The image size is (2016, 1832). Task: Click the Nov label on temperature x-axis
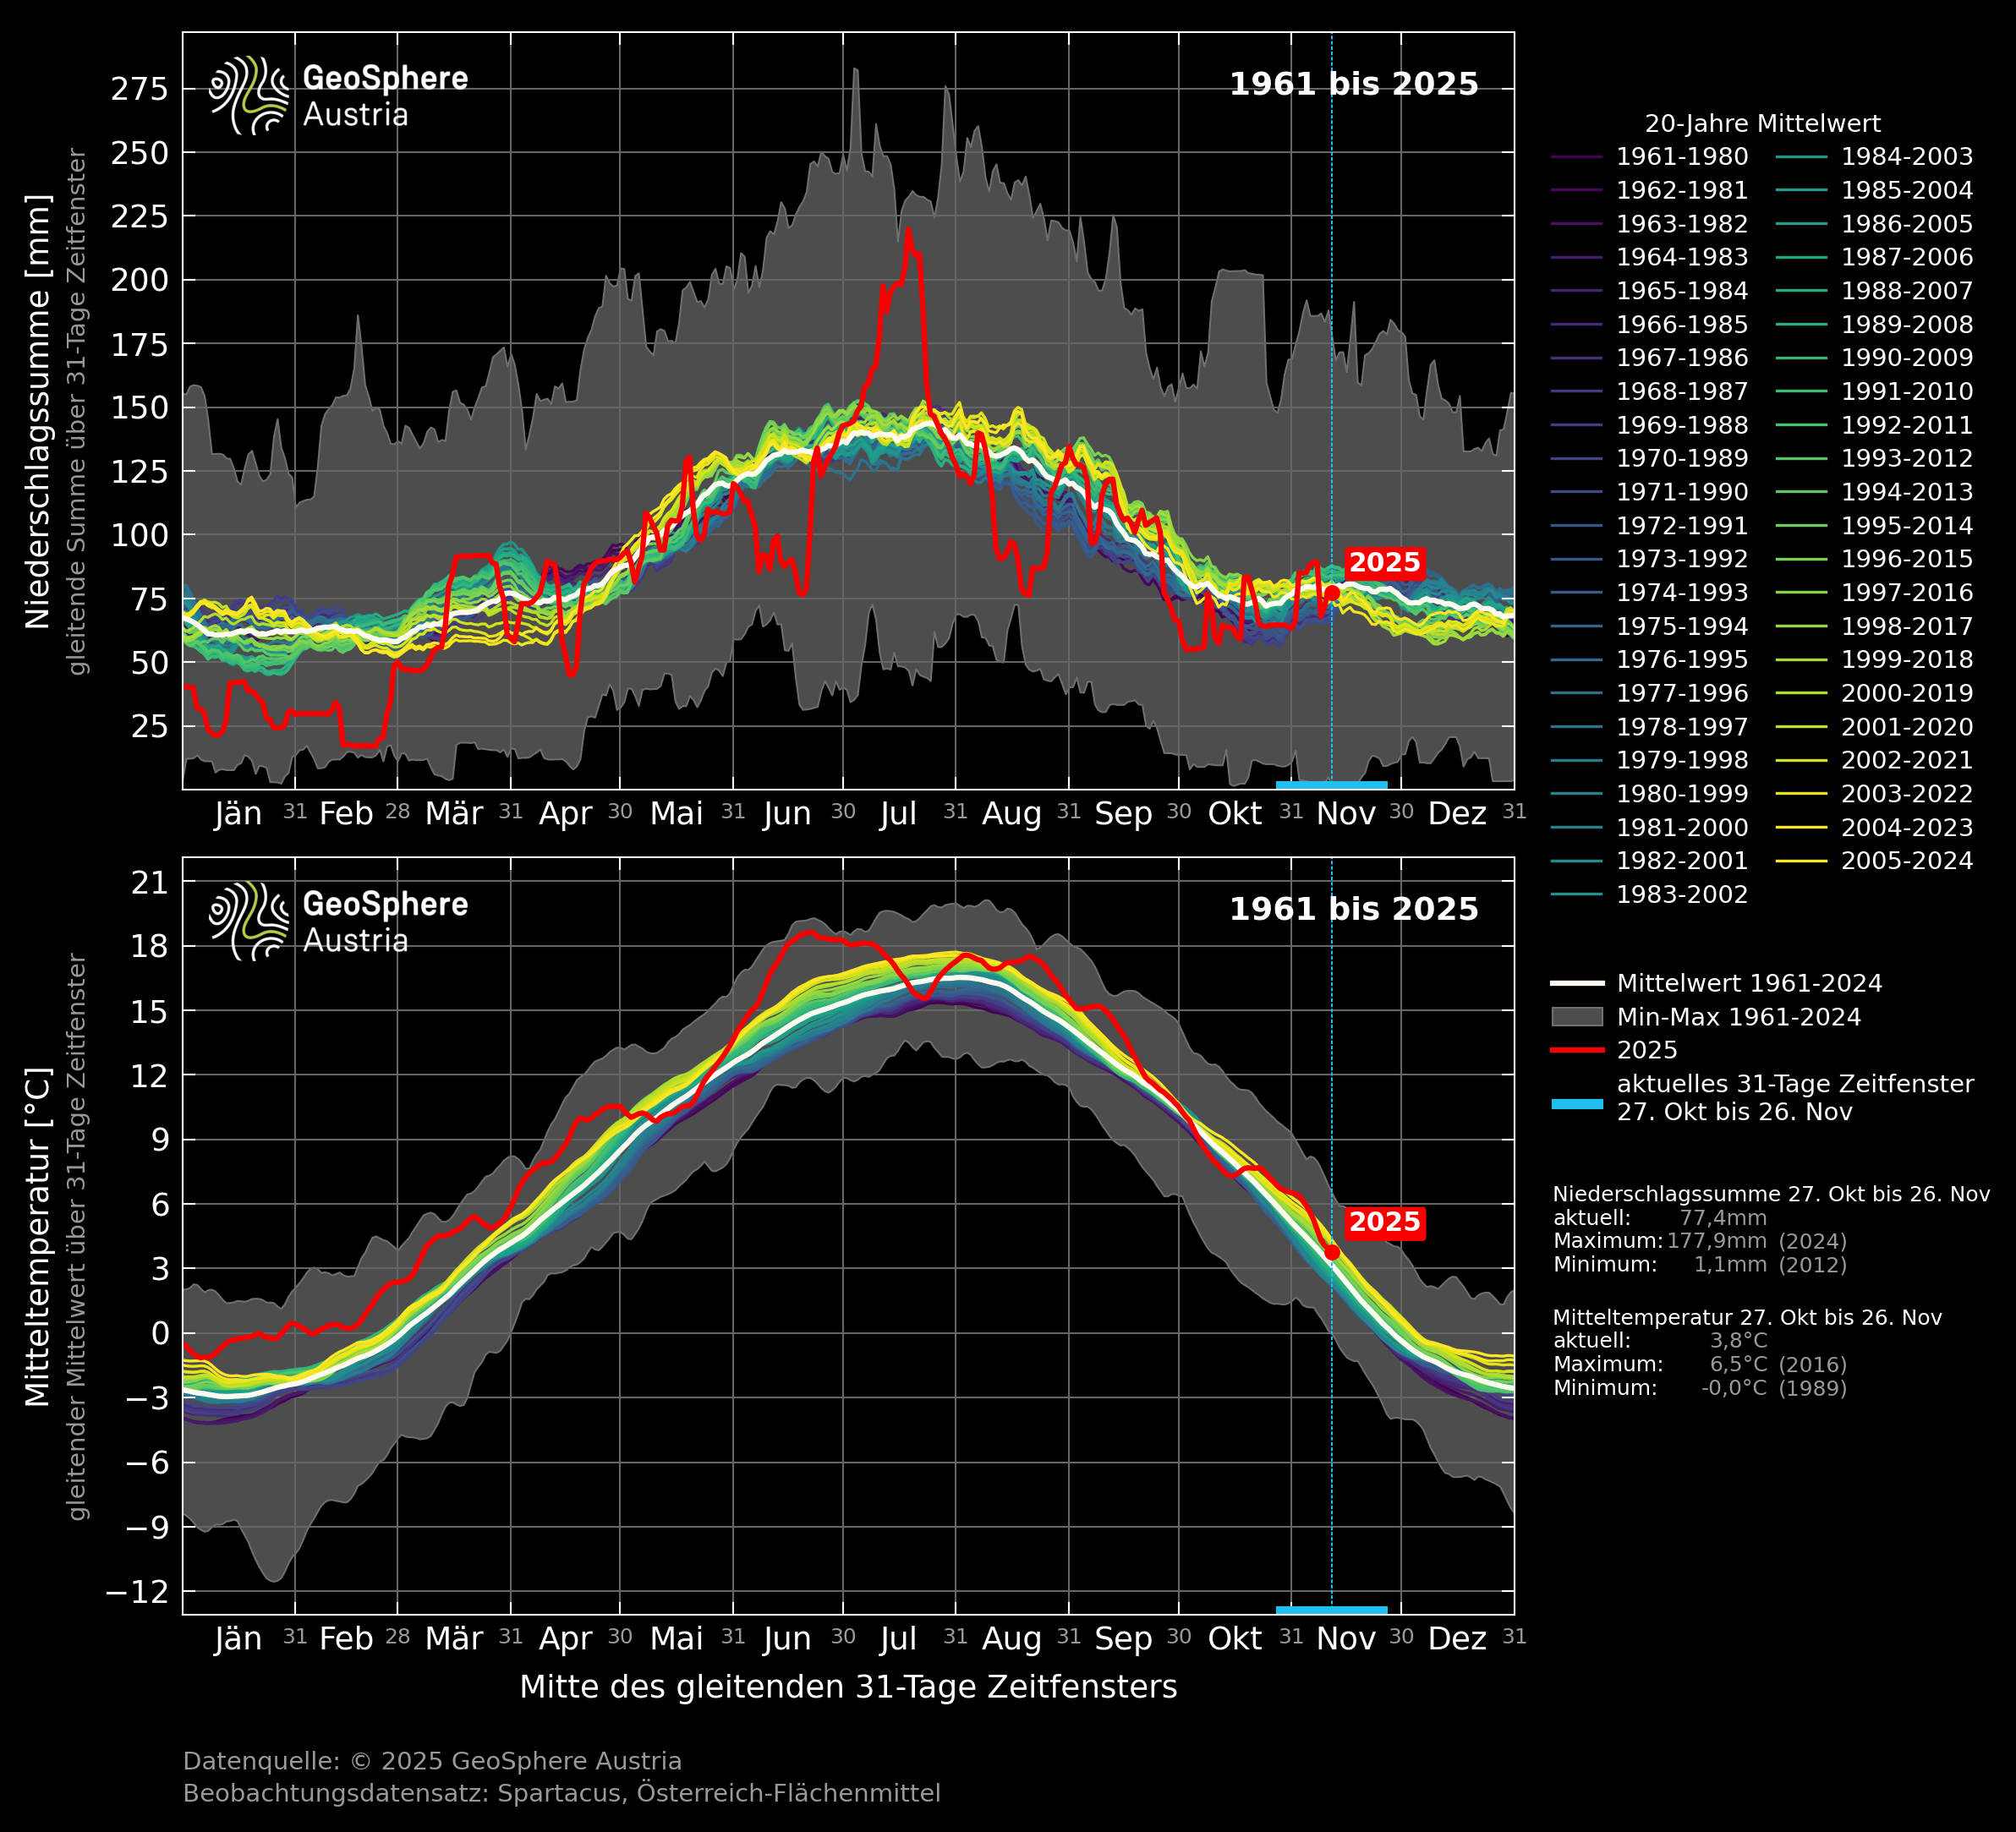tap(1345, 1639)
